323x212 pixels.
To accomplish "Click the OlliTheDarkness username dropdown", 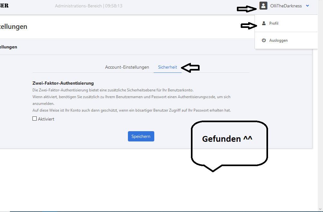I will [x=286, y=6].
